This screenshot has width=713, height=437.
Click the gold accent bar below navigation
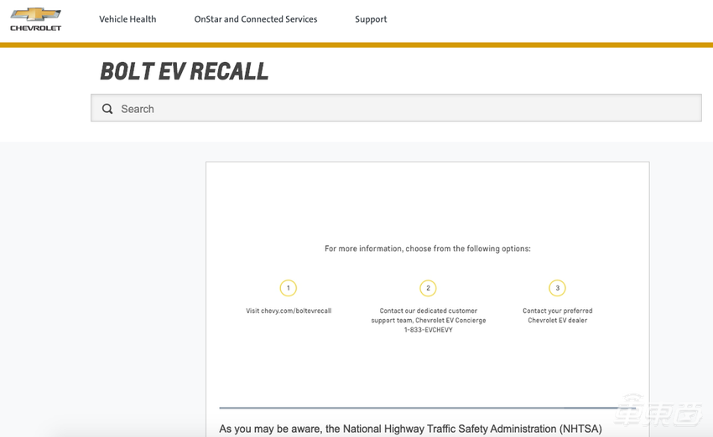click(356, 45)
